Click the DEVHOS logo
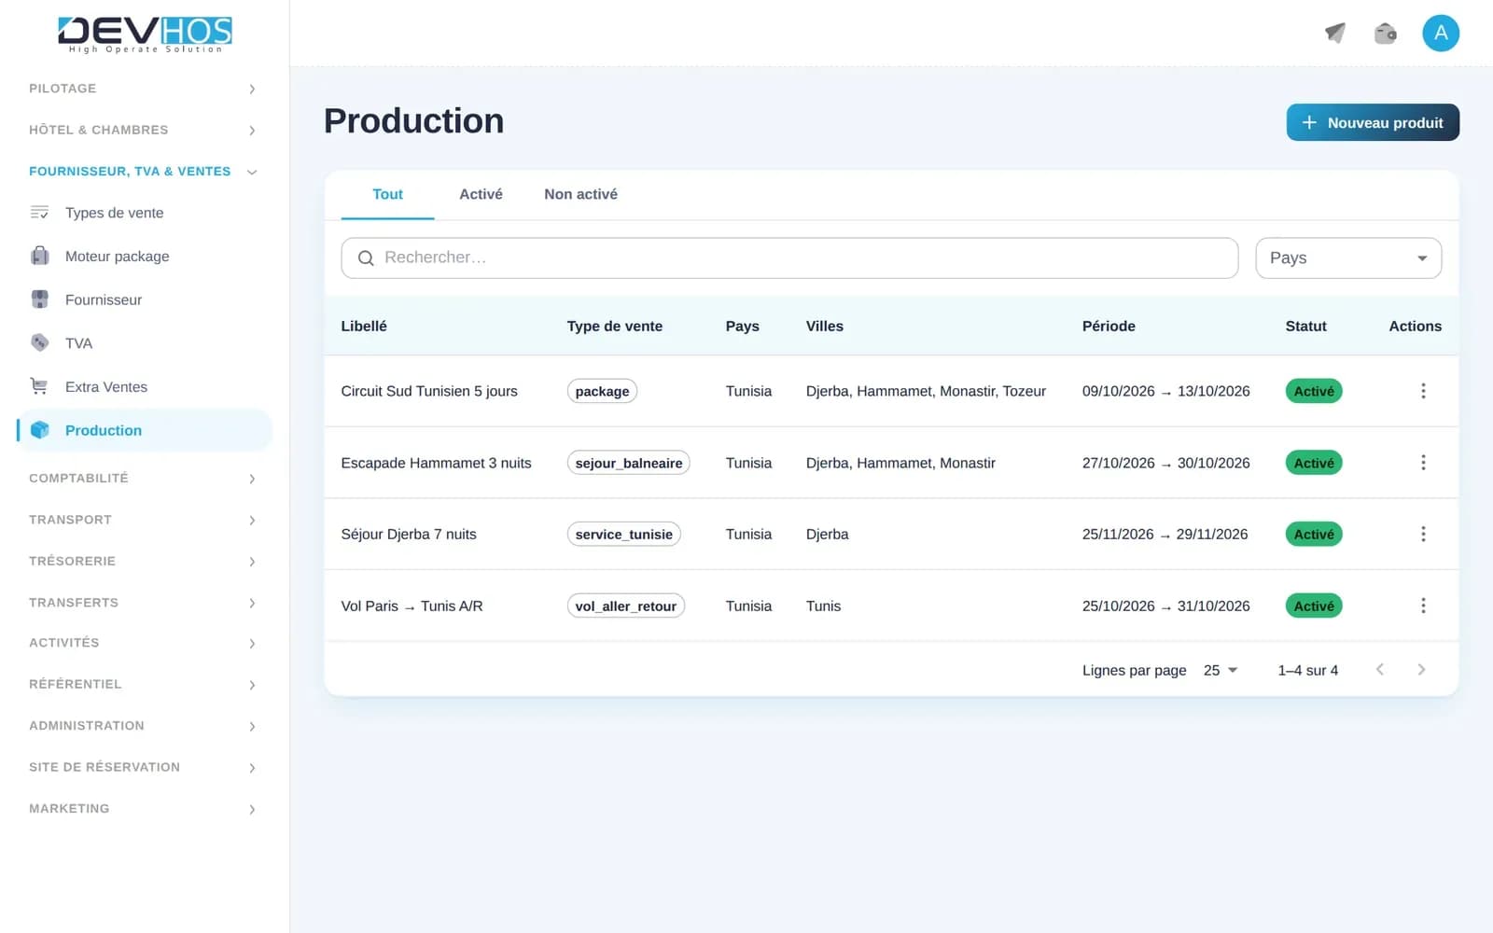 coord(145,34)
